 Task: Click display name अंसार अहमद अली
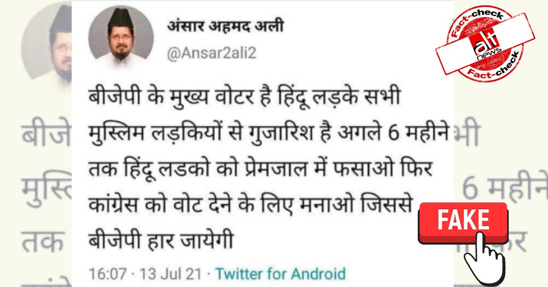225,26
